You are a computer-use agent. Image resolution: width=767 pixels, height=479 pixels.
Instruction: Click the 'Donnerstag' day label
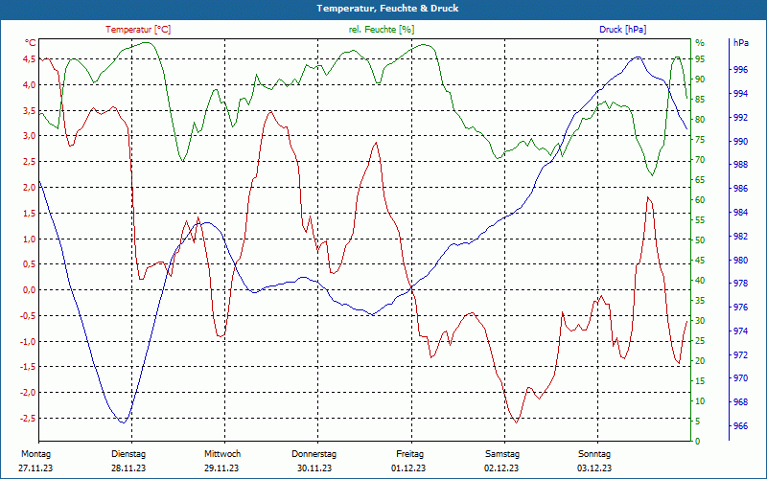[x=314, y=454]
